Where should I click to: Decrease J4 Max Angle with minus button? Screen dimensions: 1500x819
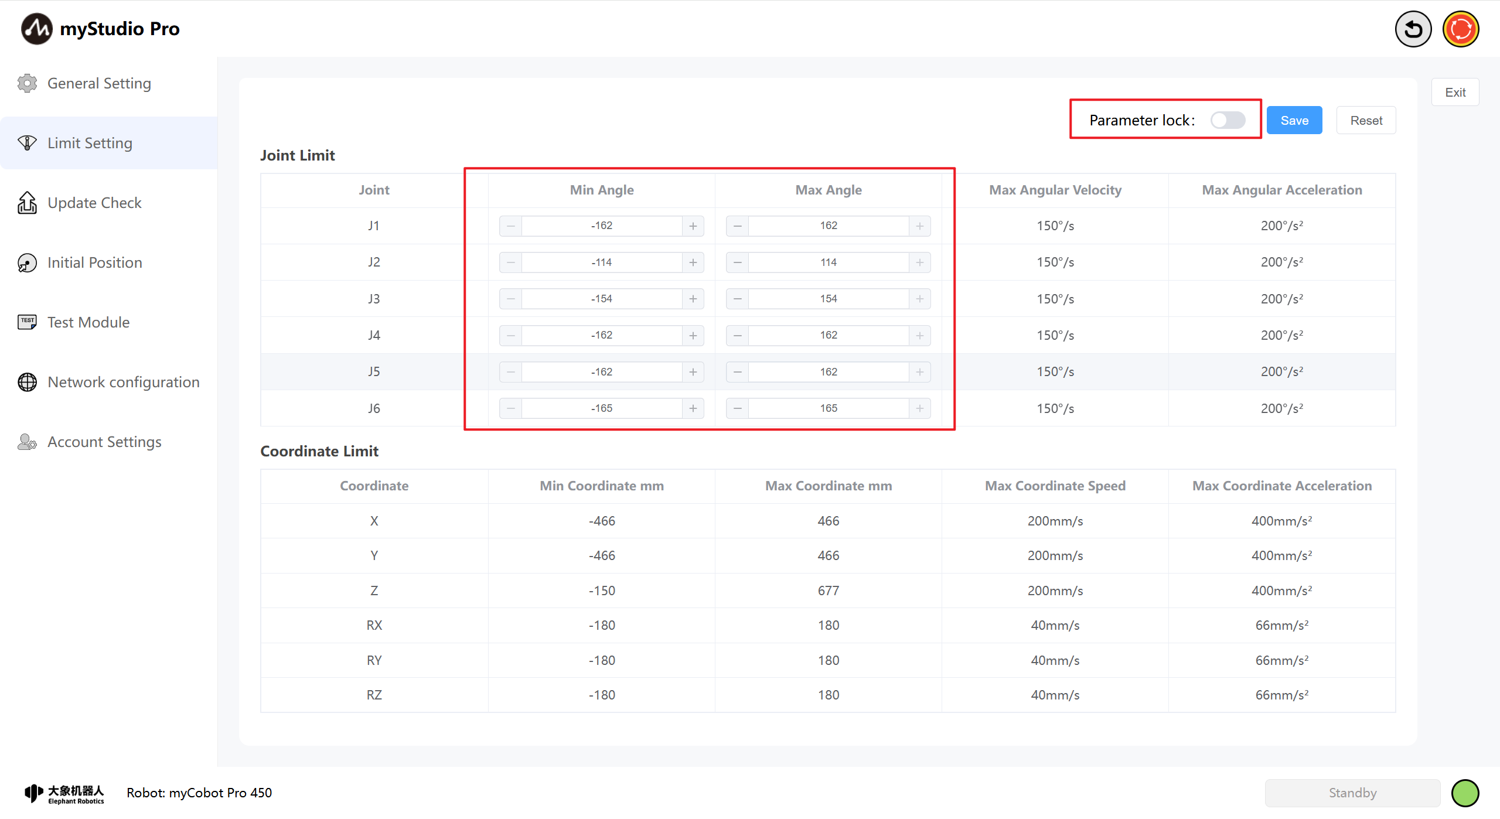[738, 335]
